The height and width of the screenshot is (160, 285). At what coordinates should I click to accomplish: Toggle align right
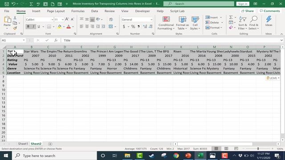(x=92, y=27)
